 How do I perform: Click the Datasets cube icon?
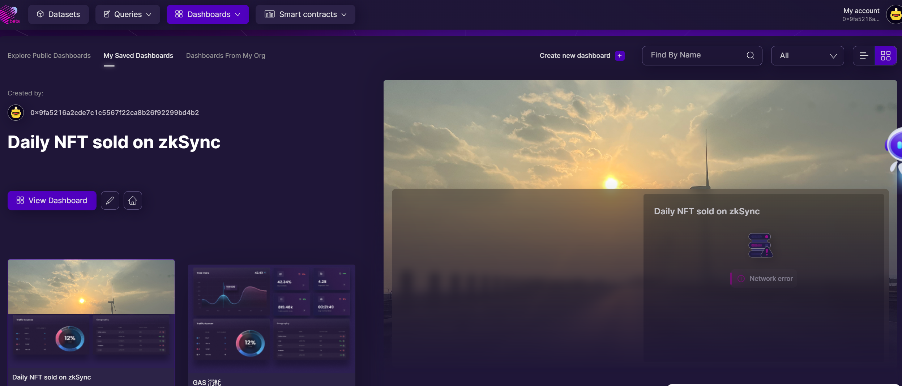click(40, 14)
